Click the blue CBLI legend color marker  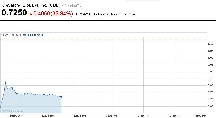pos(24,35)
